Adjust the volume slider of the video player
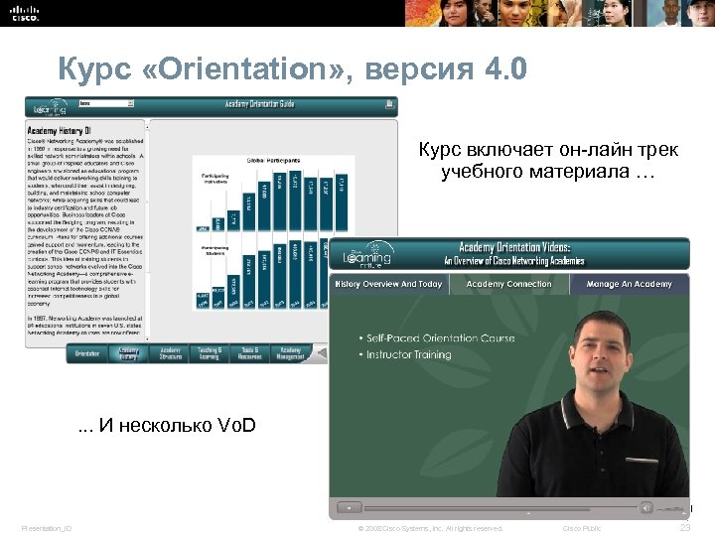This screenshot has height=536, width=715. tap(671, 508)
